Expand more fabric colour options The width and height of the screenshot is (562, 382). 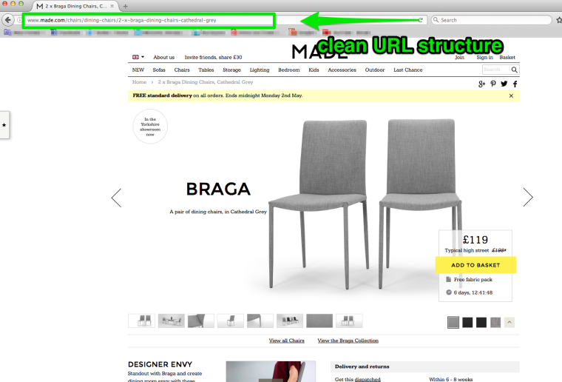coord(509,322)
